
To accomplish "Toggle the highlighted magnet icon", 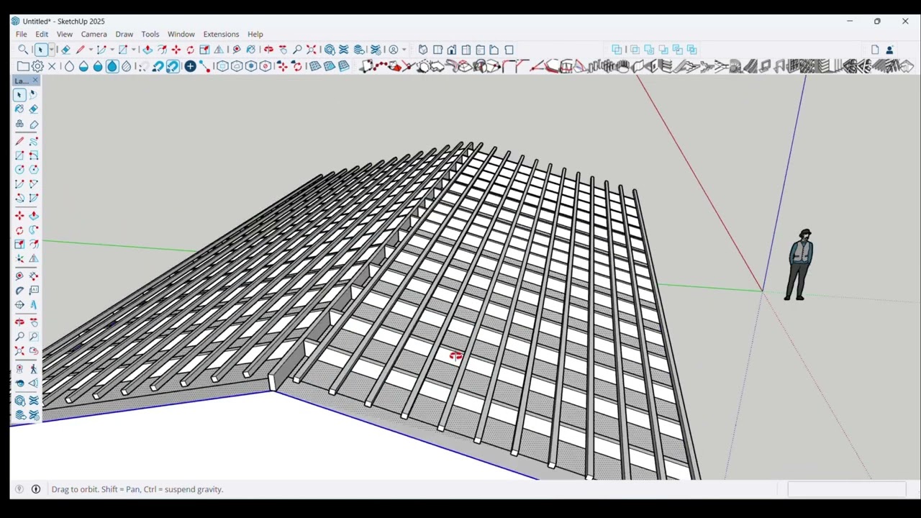I will [x=173, y=66].
